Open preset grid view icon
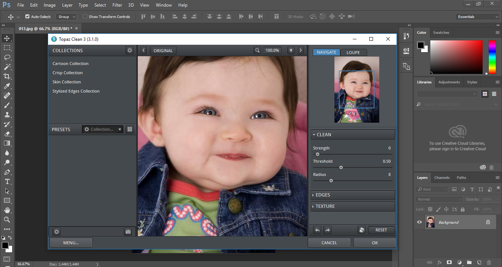 (x=129, y=129)
